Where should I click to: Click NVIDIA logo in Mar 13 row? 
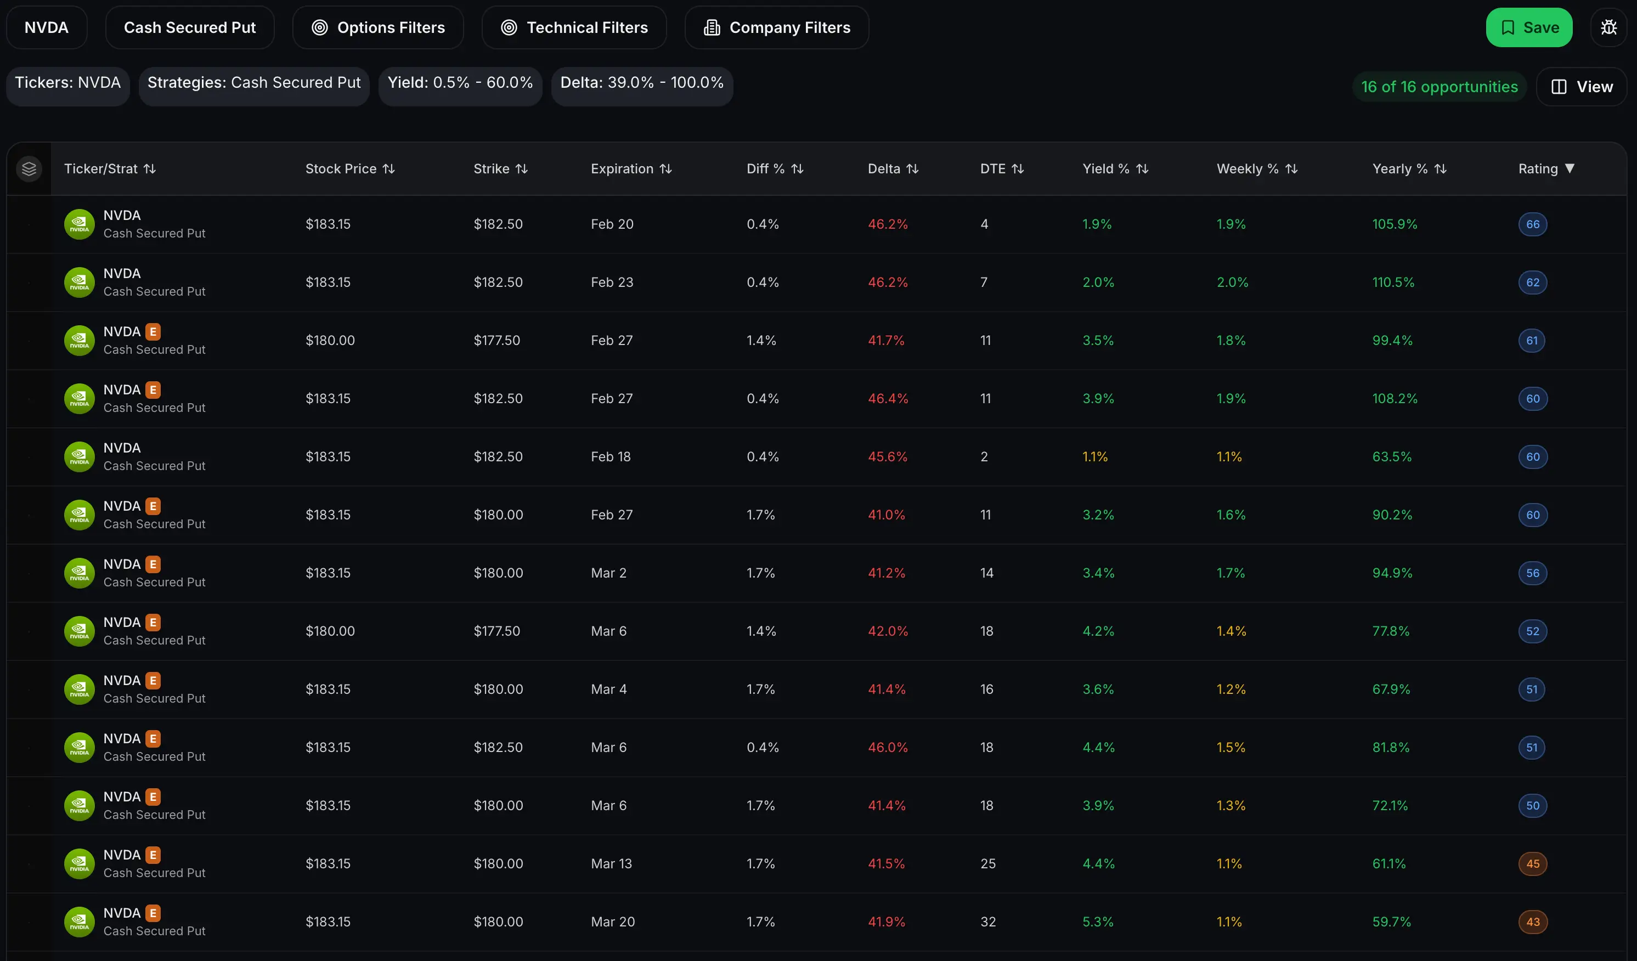click(79, 863)
